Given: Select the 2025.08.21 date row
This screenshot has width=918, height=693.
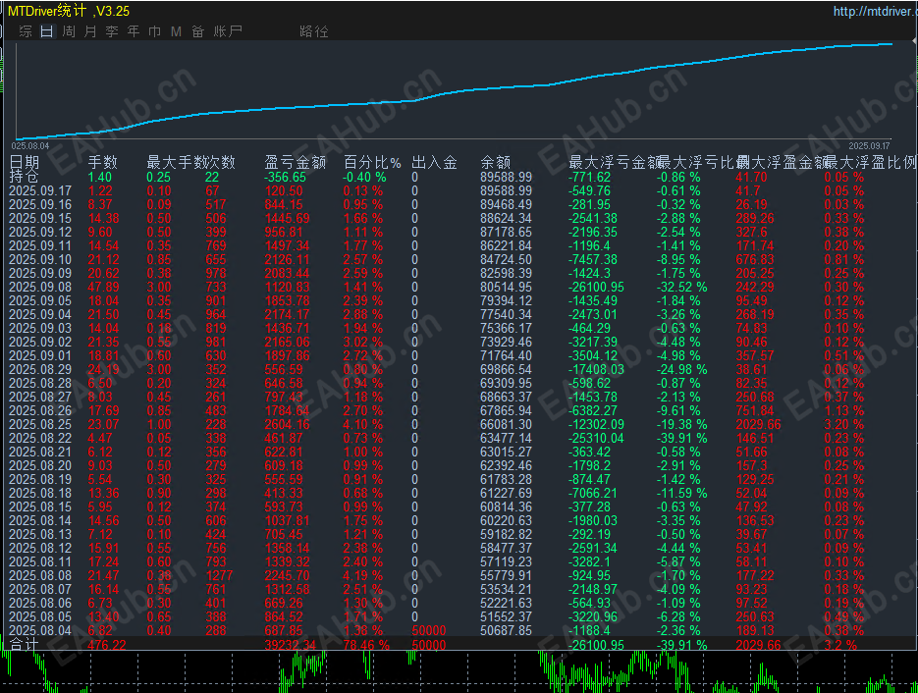Looking at the screenshot, I should (40, 453).
